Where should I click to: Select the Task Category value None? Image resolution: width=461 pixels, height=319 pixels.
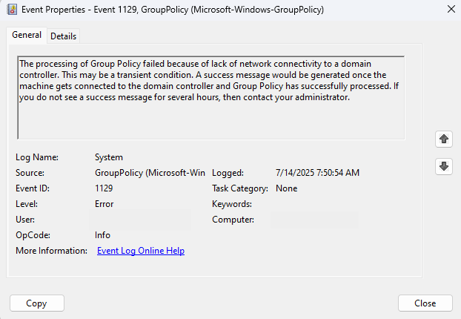pos(286,188)
